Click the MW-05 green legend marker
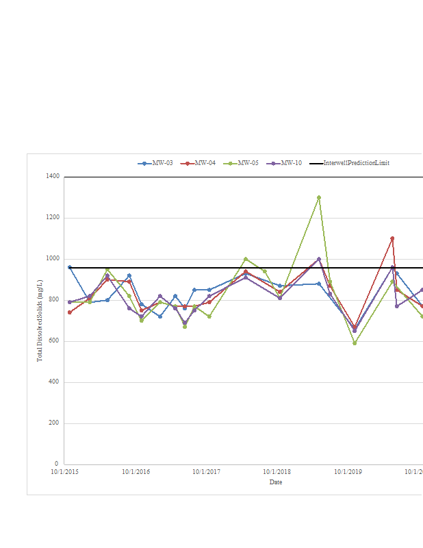Screen dimensions: 423x548 pyautogui.click(x=231, y=164)
